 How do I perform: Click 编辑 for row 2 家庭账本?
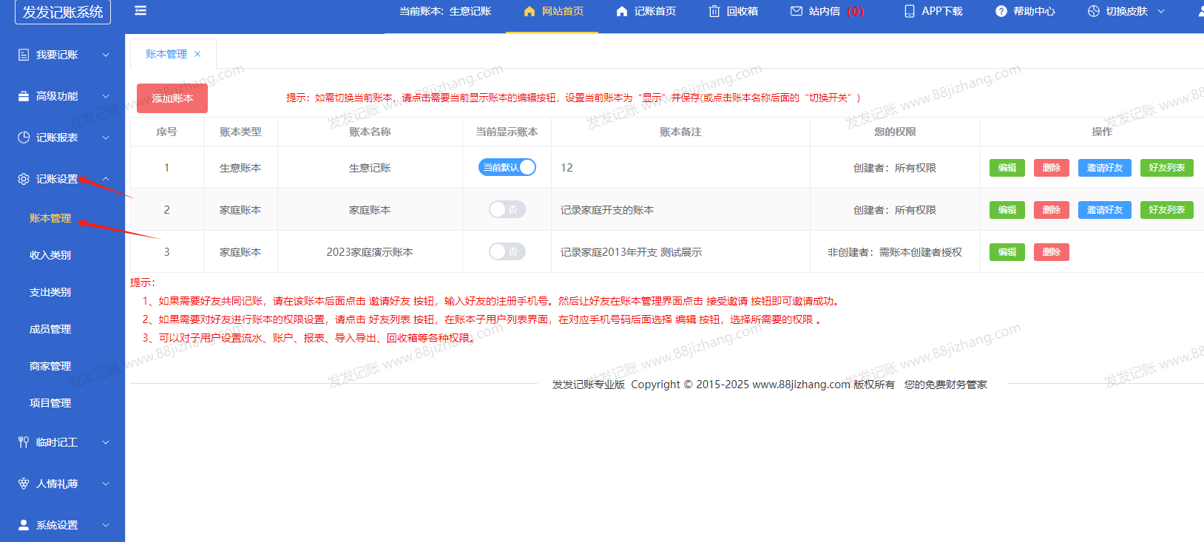(x=1007, y=210)
